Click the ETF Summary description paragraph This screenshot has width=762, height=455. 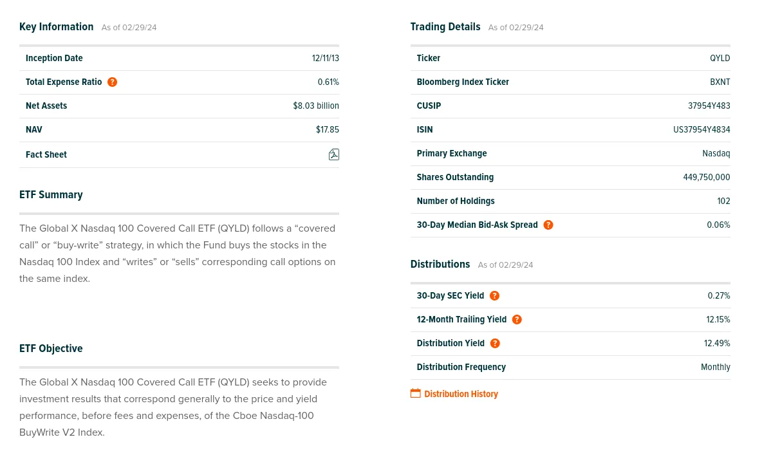178,254
